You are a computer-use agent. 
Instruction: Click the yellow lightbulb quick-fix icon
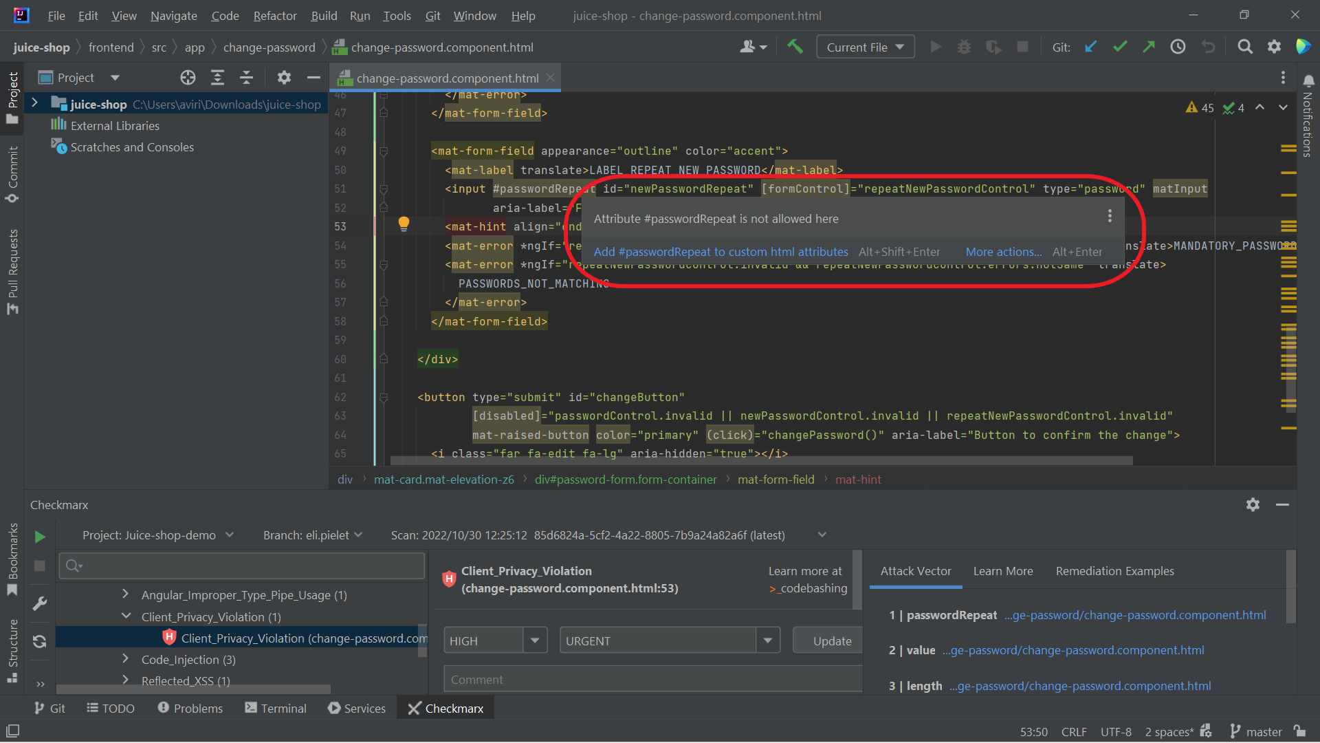(x=404, y=224)
